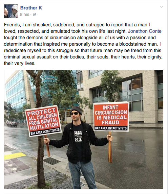
Task: Click the Infant Circumcision Is Medical Fraud sign
Action: coord(111,117)
